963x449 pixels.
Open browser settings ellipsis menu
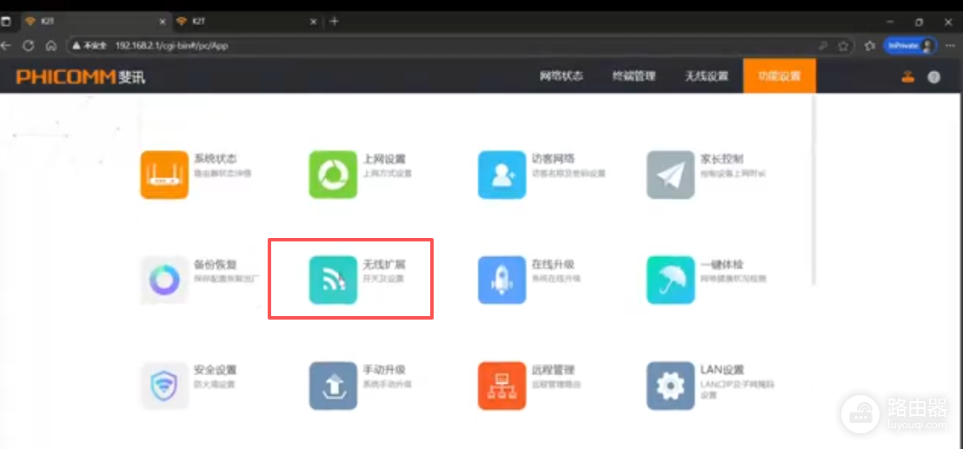tap(949, 45)
